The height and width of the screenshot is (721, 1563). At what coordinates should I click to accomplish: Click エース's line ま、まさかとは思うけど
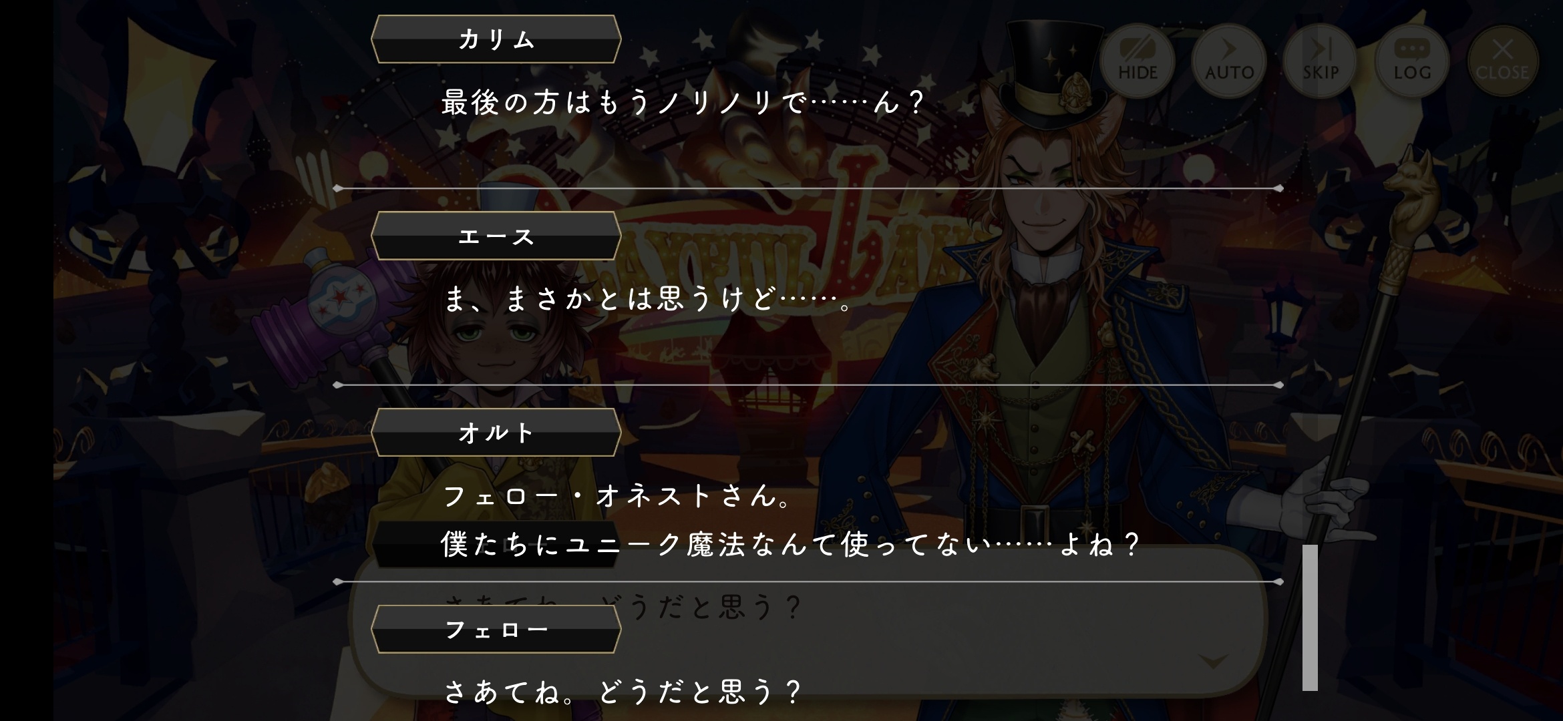[648, 299]
